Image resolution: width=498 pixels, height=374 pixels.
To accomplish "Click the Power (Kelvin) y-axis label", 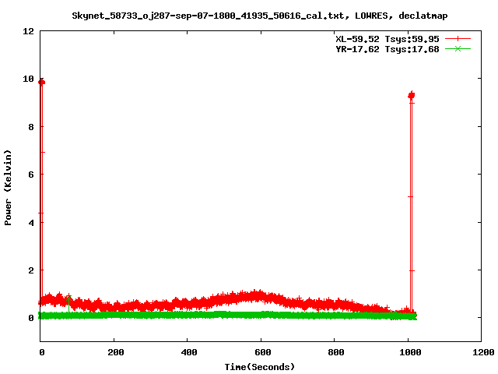I will point(8,188).
